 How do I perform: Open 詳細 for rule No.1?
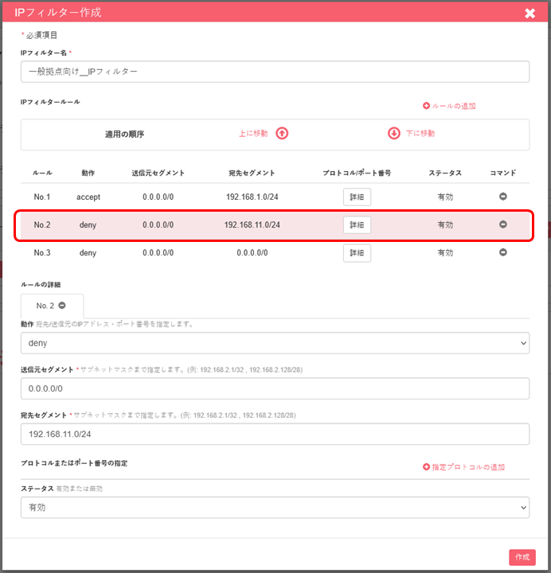click(x=357, y=197)
